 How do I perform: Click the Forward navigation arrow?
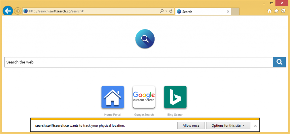(18, 11)
